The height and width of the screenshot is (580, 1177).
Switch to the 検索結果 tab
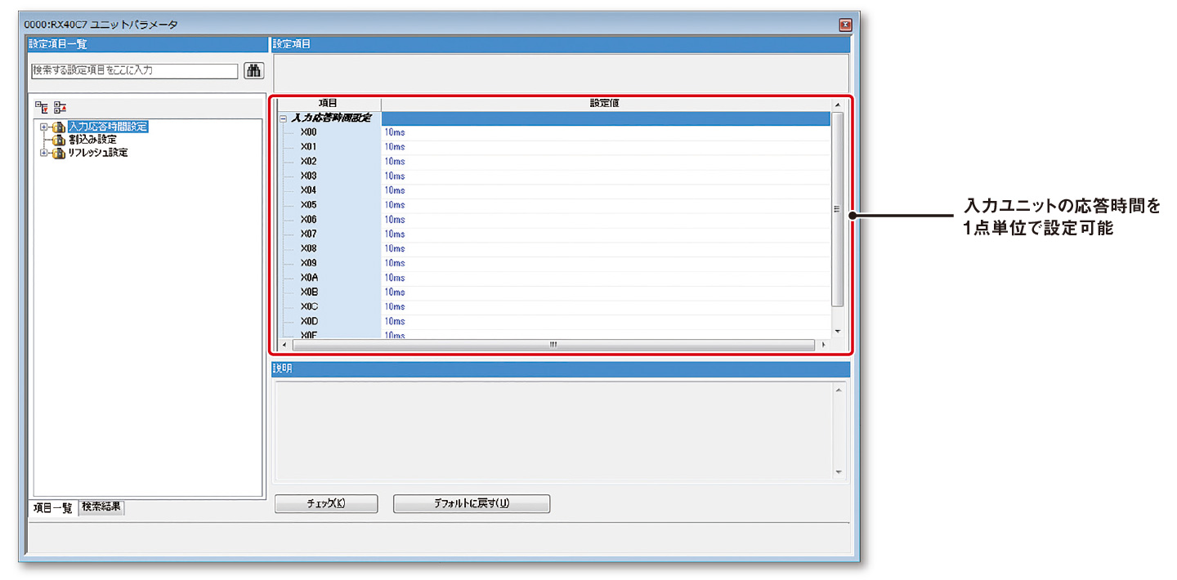101,506
